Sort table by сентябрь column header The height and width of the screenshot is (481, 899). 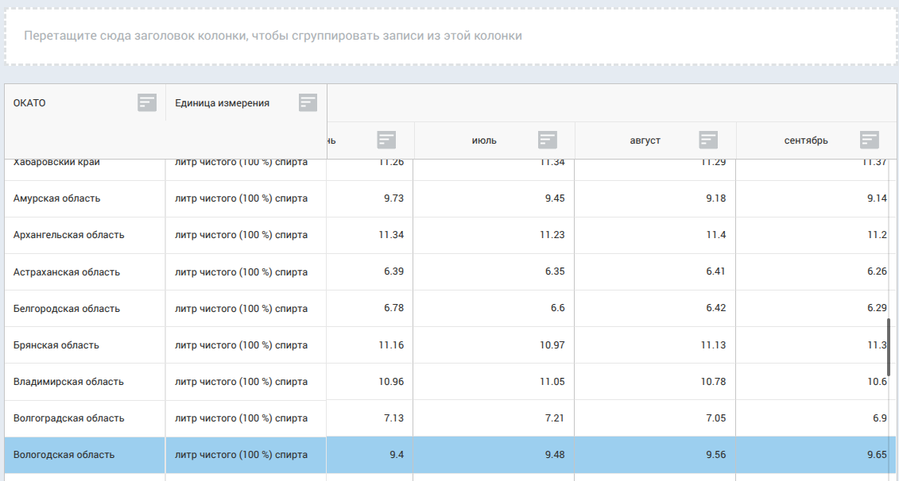[805, 140]
